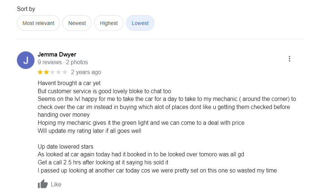This screenshot has width=309, height=189.
Task: Click the "9 reviews · 2 photos" text
Action: coord(63,62)
